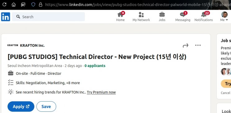Click the browser home button
Viewport: 231px width, 113px height.
click(x=14, y=5)
